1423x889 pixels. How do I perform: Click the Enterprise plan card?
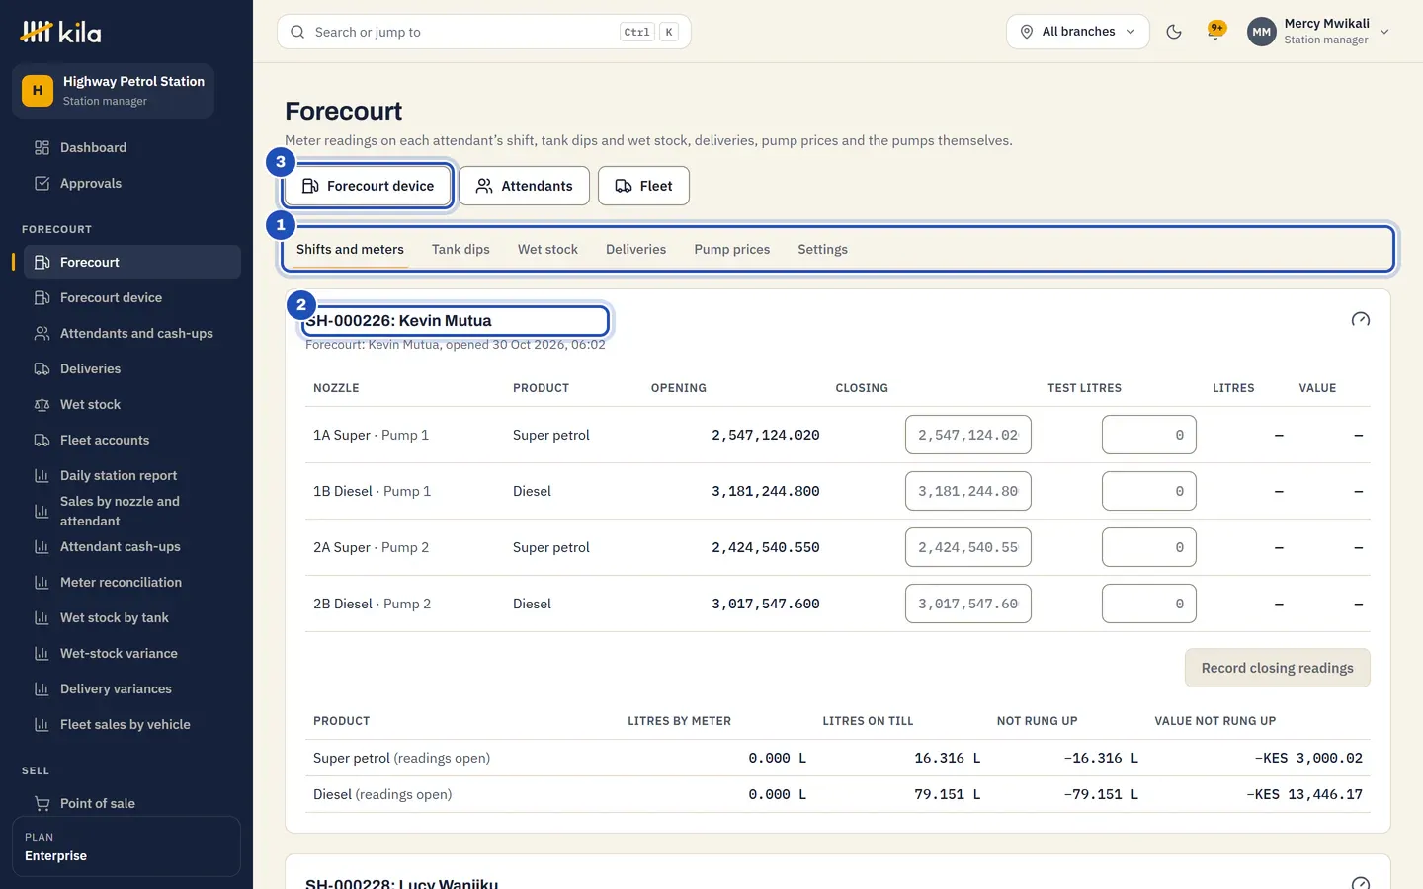point(126,847)
